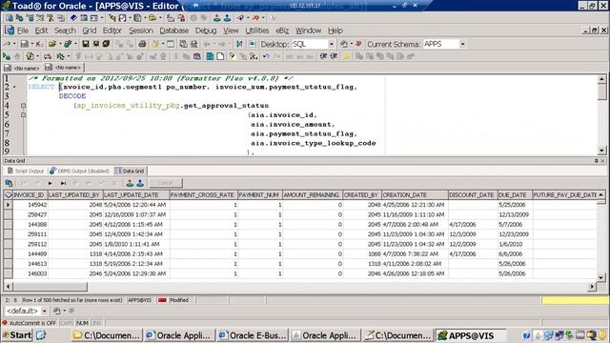The width and height of the screenshot is (610, 343).
Task: Click the Load file into editor icon
Action: (68, 44)
